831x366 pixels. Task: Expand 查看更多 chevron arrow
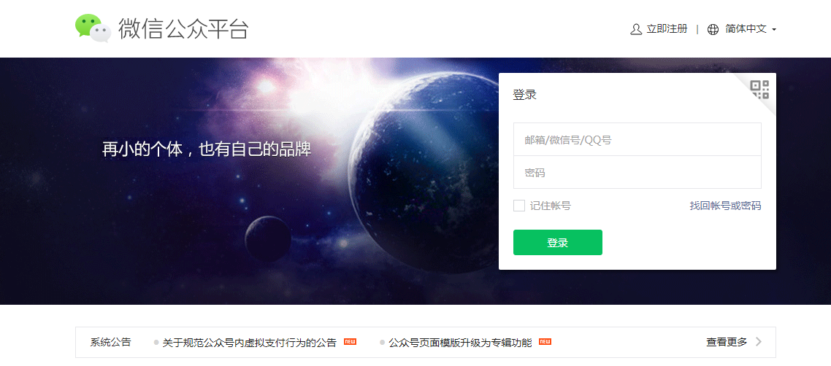[x=759, y=342]
